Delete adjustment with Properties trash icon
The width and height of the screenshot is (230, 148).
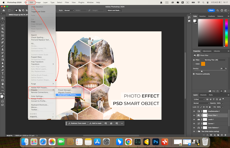point(225,91)
